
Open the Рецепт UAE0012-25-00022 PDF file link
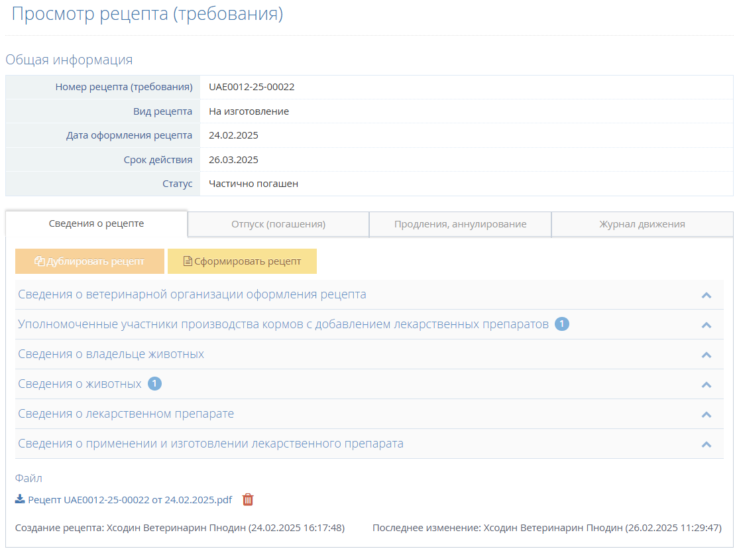click(130, 500)
